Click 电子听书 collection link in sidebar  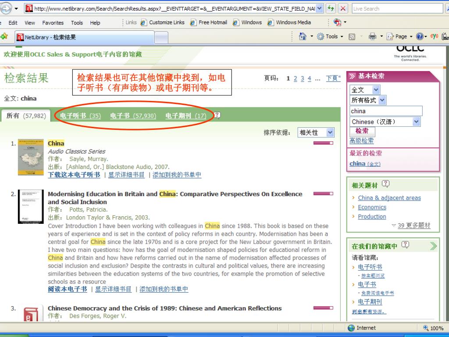point(370,267)
